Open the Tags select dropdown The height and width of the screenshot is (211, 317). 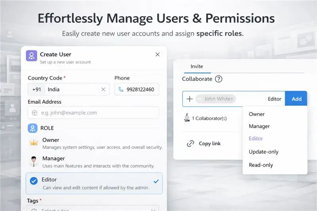point(93,209)
